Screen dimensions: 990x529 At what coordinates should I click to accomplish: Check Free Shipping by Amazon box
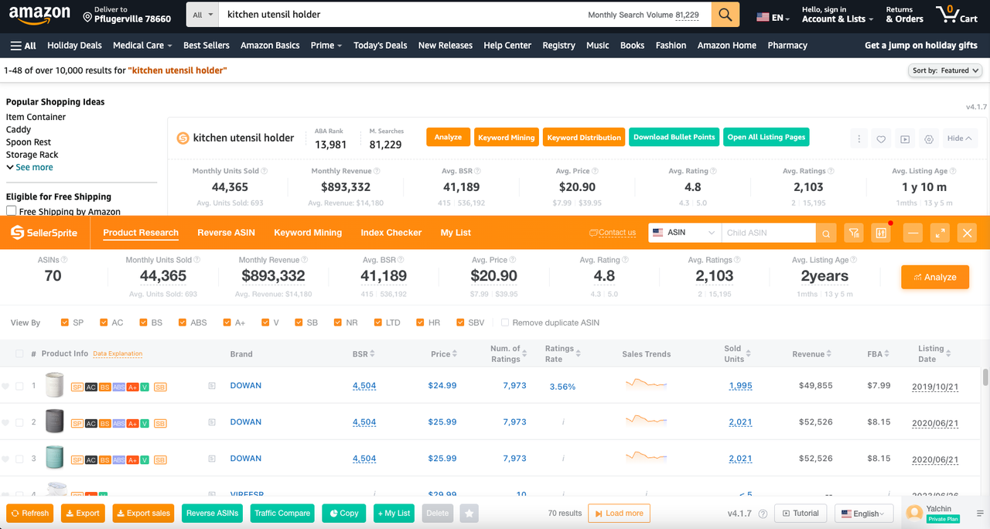[x=12, y=211]
